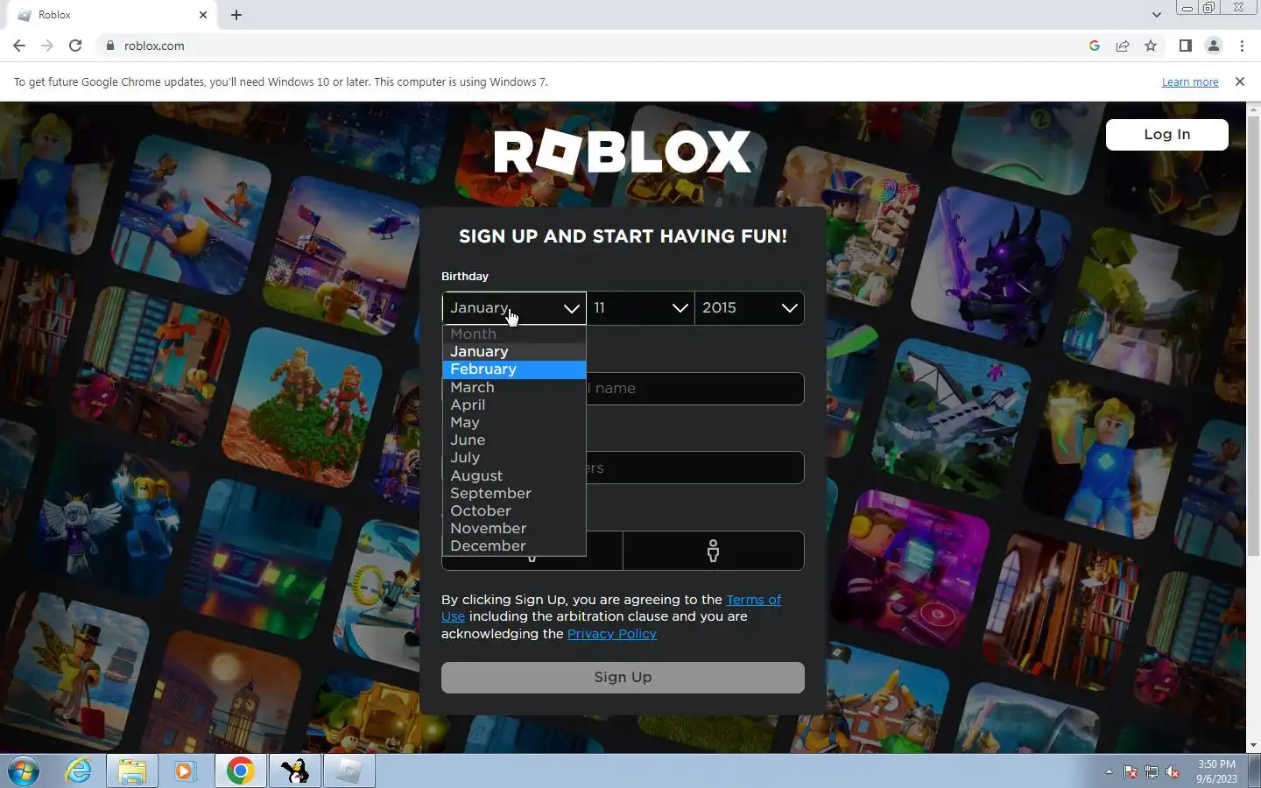The width and height of the screenshot is (1261, 788).
Task: Open the tab search chevron
Action: click(x=1157, y=15)
